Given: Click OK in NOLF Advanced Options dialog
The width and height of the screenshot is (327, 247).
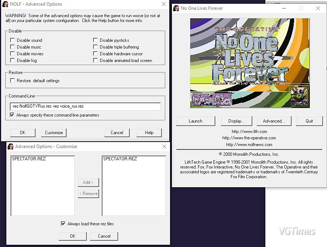Looking at the screenshot, I should [x=23, y=133].
